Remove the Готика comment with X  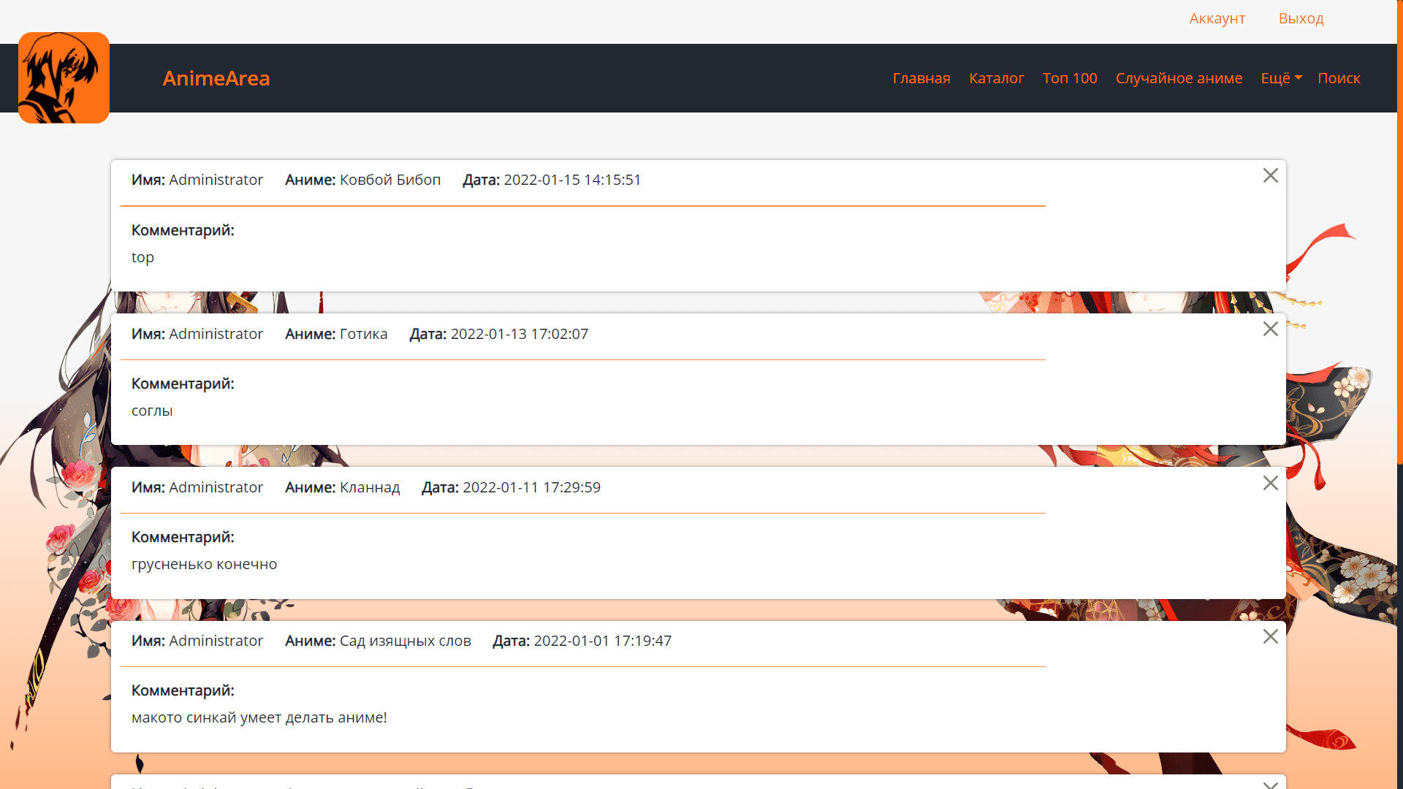pos(1270,329)
